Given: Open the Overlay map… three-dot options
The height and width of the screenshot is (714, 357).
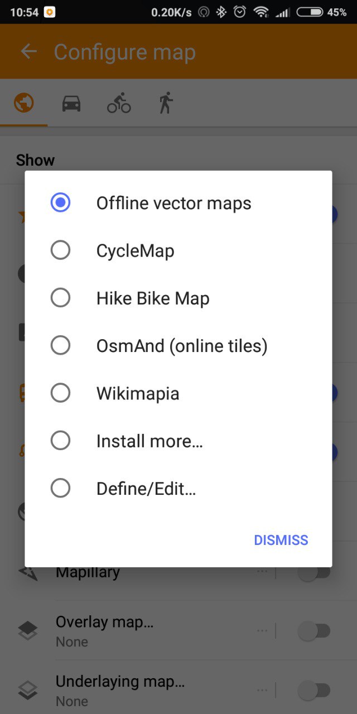Looking at the screenshot, I should coord(262,630).
